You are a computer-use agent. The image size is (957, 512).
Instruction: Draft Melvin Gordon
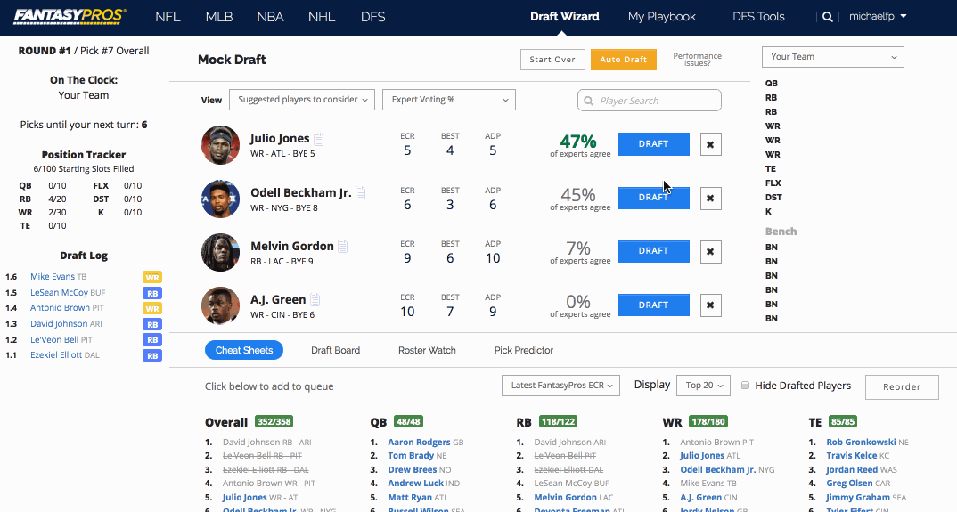click(x=654, y=251)
